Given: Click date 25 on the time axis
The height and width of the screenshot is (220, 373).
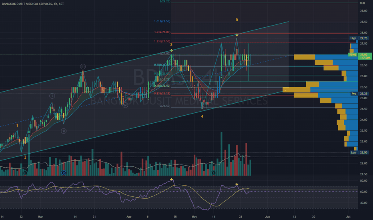Looking at the screenshot, I should pyautogui.click(x=175, y=217).
